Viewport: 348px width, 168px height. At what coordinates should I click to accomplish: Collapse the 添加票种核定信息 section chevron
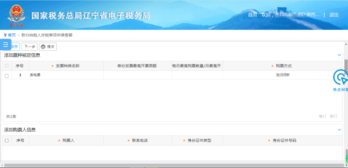click(x=339, y=55)
